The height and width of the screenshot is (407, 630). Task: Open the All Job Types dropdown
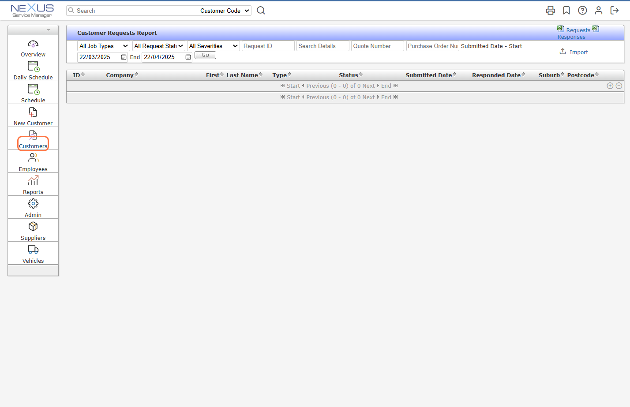104,46
